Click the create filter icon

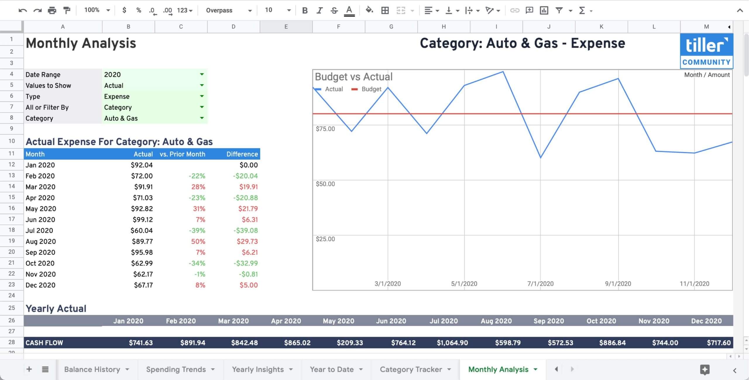click(x=559, y=11)
